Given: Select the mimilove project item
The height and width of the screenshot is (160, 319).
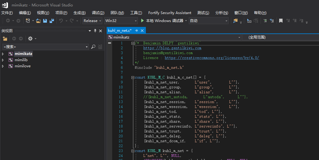Looking at the screenshot, I should point(23,66).
